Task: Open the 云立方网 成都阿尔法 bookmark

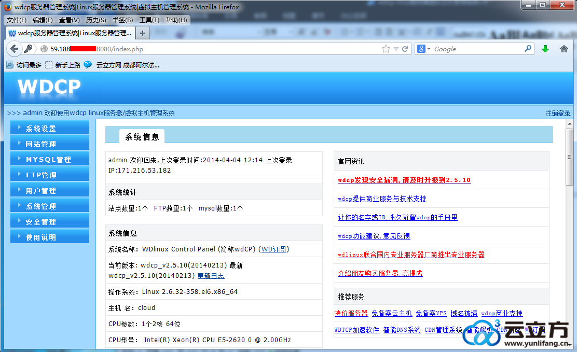Action: coord(121,65)
